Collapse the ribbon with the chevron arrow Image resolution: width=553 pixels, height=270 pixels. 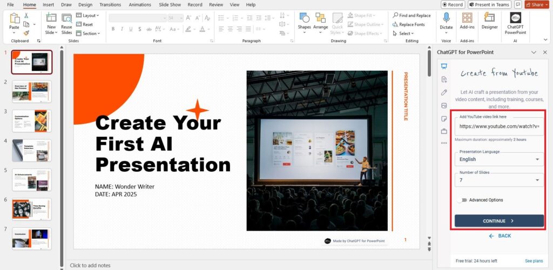[x=546, y=40]
